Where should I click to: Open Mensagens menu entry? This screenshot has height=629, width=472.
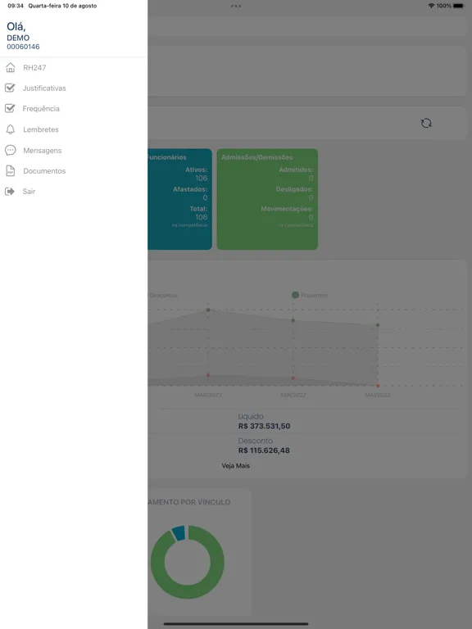[x=43, y=151]
